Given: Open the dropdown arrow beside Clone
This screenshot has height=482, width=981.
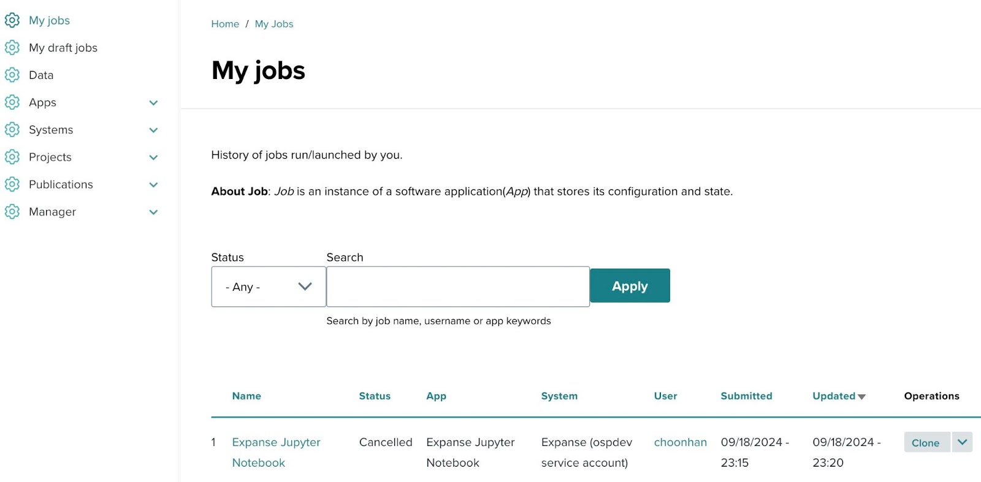Looking at the screenshot, I should coord(962,442).
